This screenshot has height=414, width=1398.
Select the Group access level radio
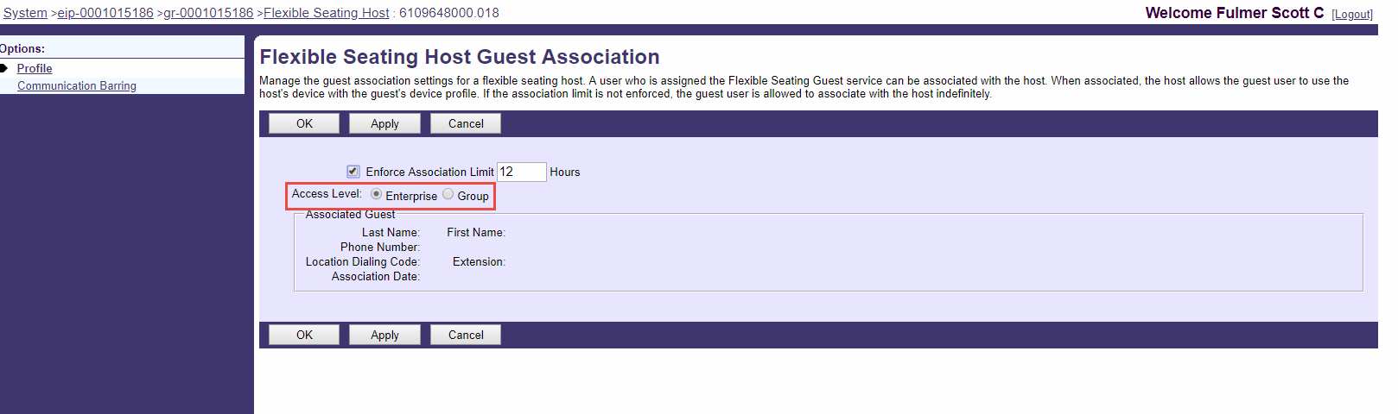448,194
